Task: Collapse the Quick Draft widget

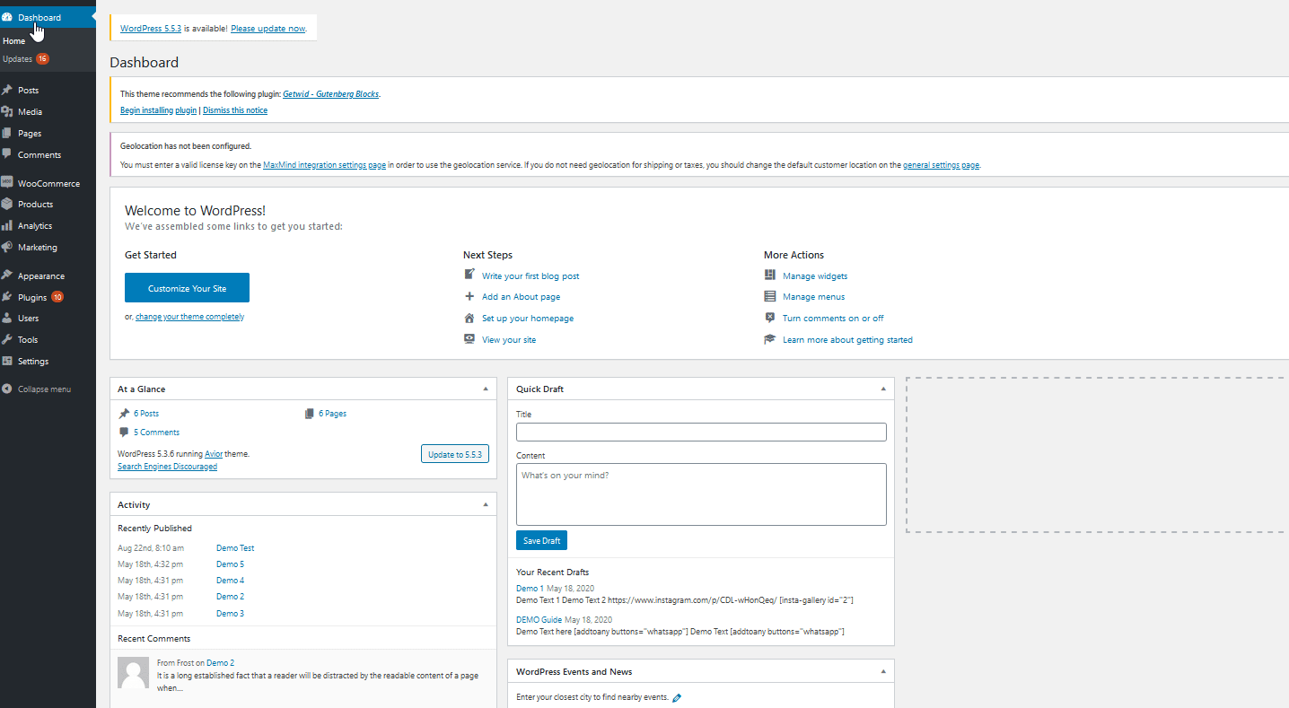Action: click(x=883, y=389)
